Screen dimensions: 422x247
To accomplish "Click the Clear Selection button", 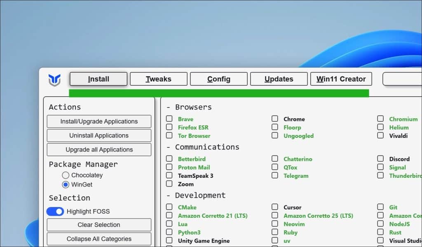I will [x=99, y=225].
